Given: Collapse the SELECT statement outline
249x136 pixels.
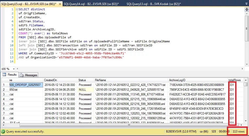Looking at the screenshot, I should coord(17,9).
